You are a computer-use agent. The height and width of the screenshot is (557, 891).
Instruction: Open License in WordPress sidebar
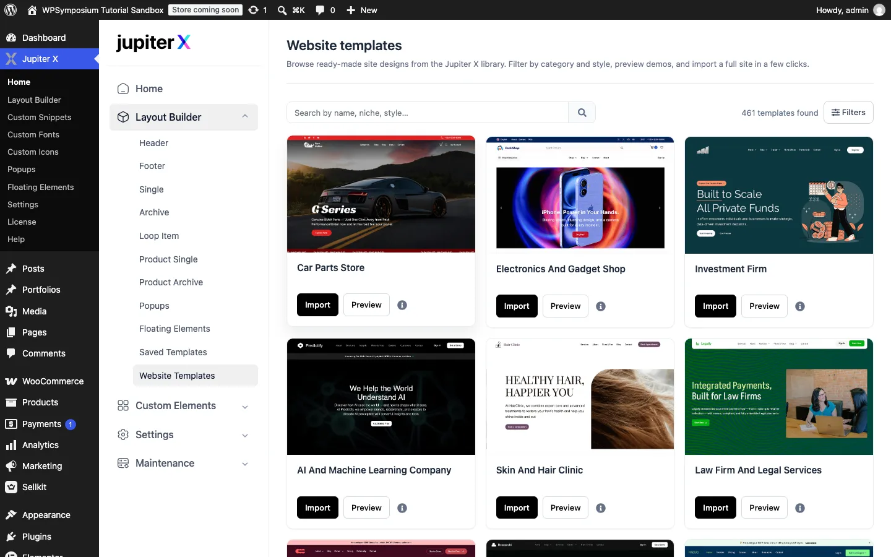pyautogui.click(x=22, y=222)
